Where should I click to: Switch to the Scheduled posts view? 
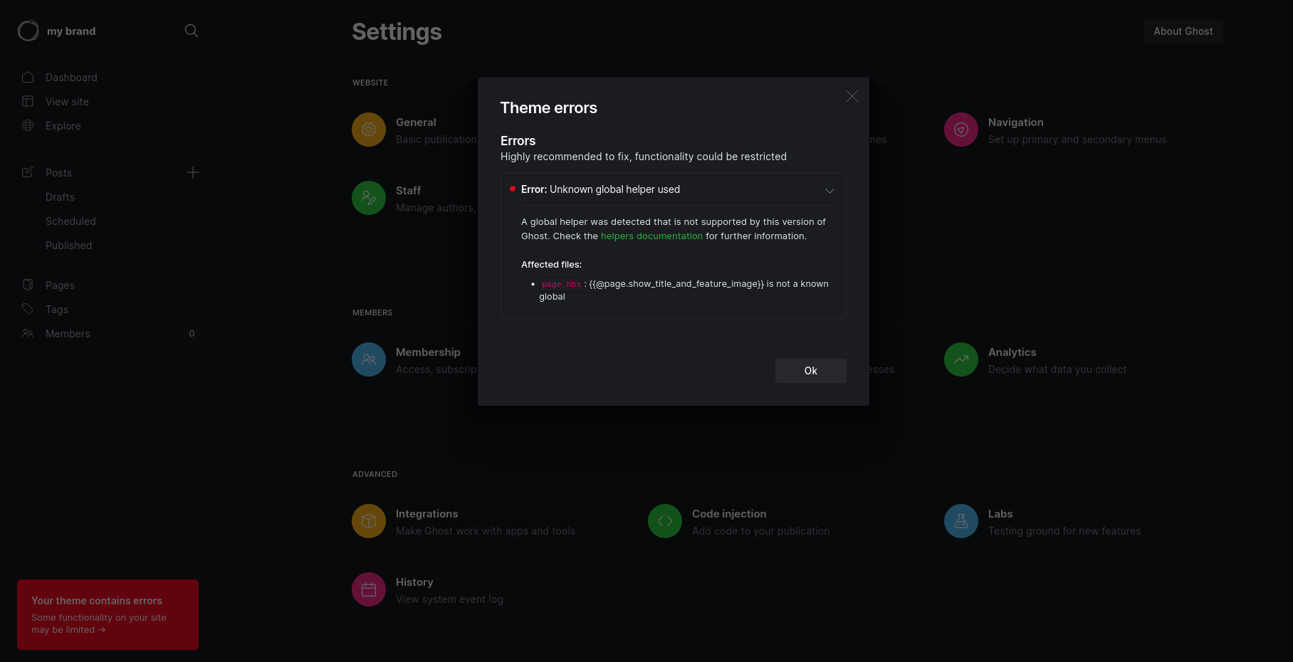70,221
